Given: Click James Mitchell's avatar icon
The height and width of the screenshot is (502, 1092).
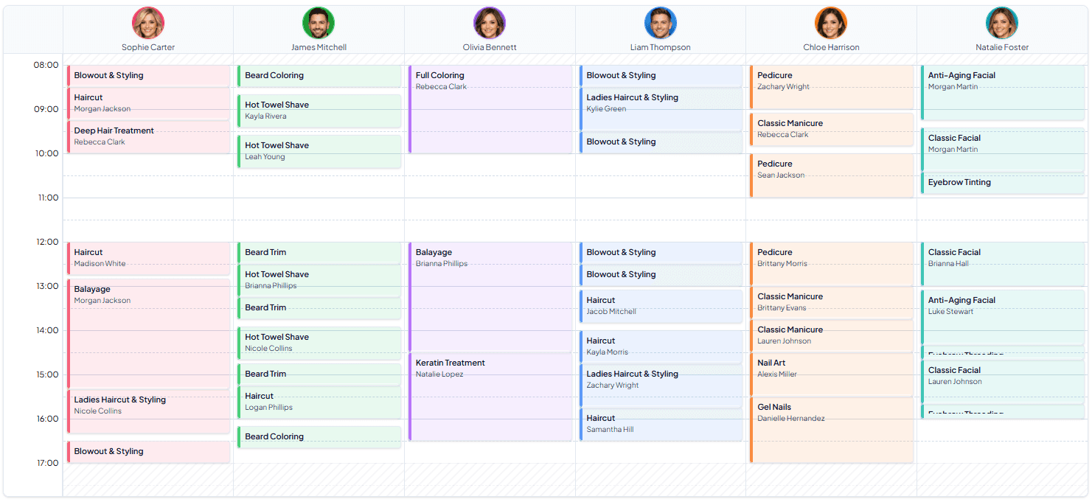Looking at the screenshot, I should coord(318,23).
